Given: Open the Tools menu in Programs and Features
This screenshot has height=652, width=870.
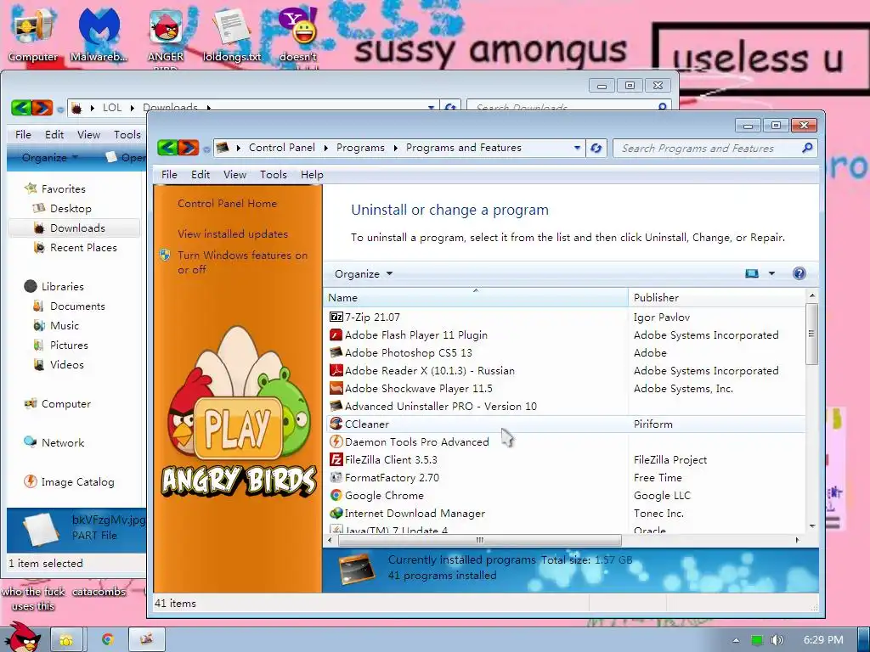Looking at the screenshot, I should tap(274, 175).
